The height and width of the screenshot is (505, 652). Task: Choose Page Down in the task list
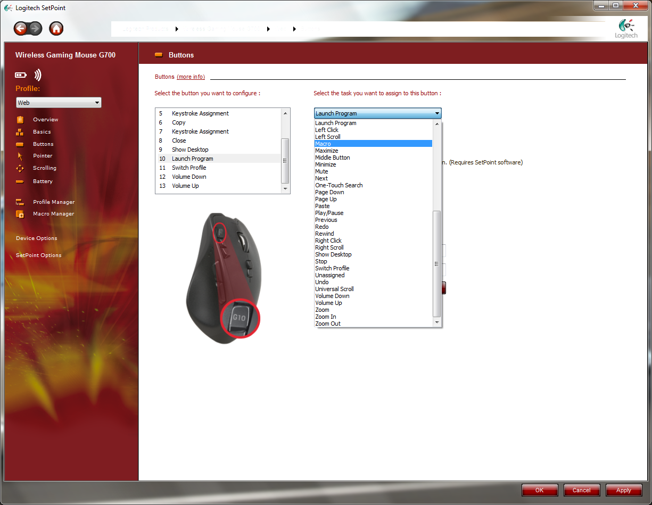point(373,192)
